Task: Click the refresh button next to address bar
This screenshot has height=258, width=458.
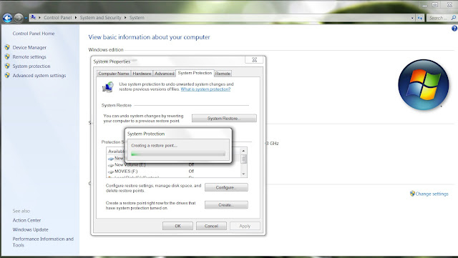Action: pos(420,18)
